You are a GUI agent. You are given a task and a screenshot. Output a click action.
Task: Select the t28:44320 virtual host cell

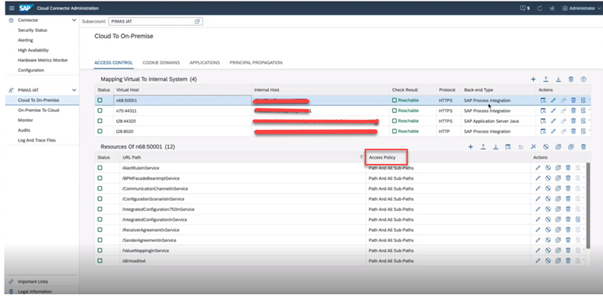click(x=182, y=121)
